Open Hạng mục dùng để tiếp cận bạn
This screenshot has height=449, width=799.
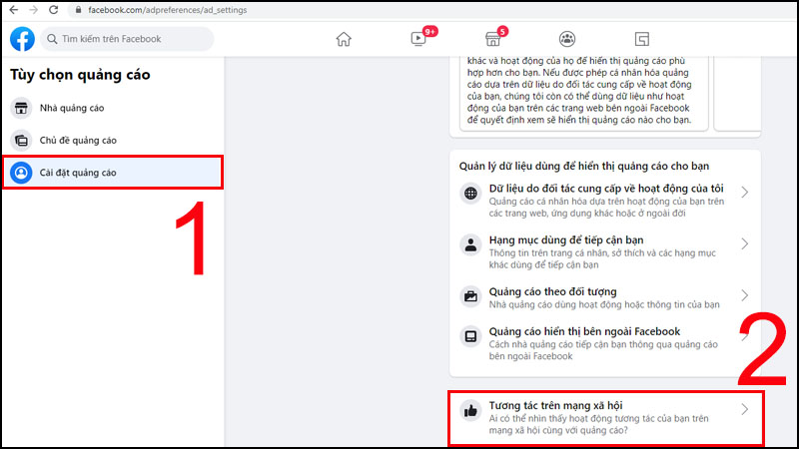click(605, 252)
